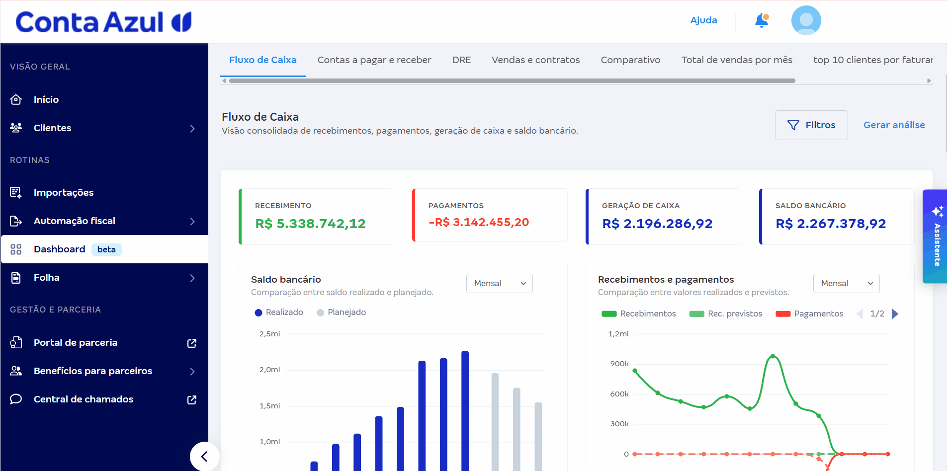
Task: Click the Benefícios para parceiros icon
Action: [16, 371]
